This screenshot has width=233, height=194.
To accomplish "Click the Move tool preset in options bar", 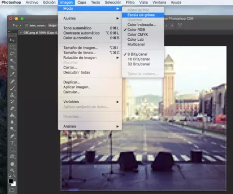I will click(17, 25).
